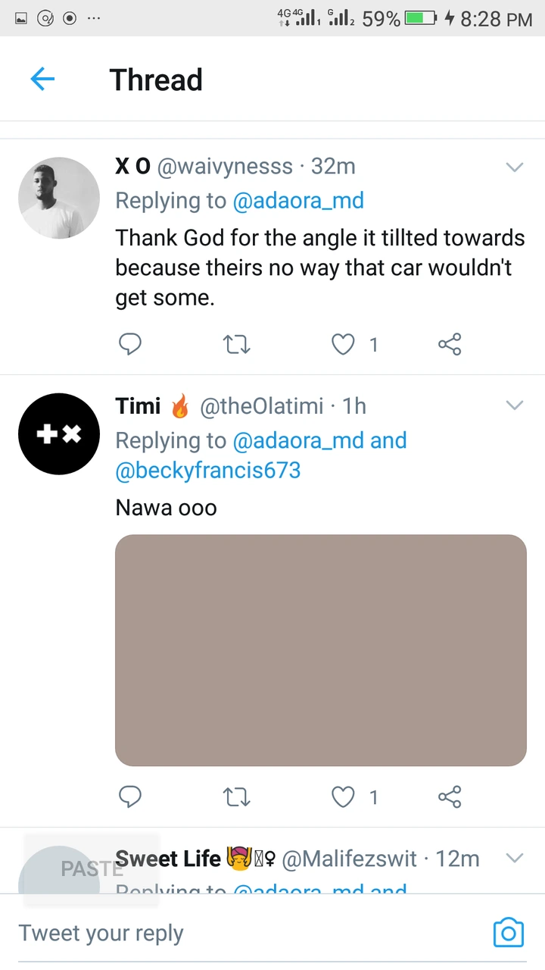Open @beckyfrancis673 profile link
The image size is (545, 970).
click(208, 471)
